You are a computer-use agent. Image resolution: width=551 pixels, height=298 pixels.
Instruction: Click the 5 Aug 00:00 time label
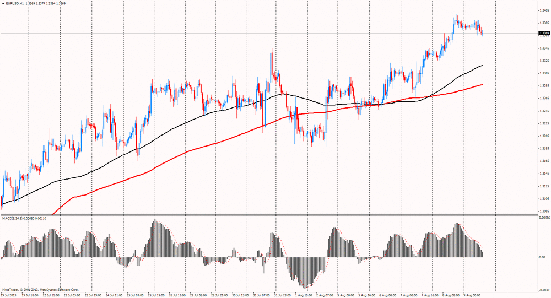click(x=345, y=296)
